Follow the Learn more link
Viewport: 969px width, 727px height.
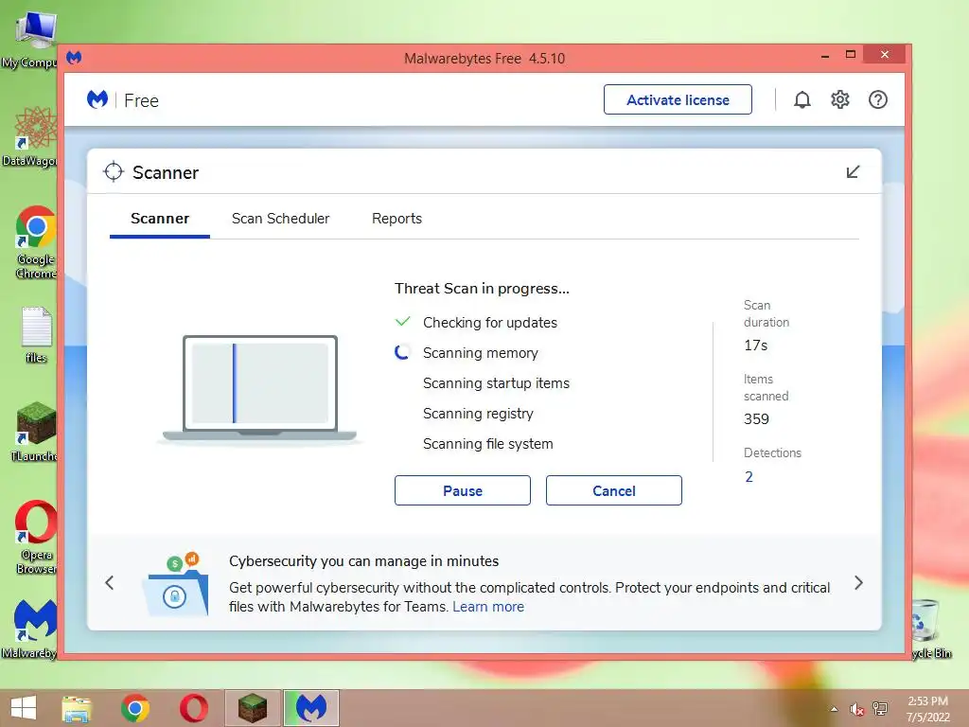tap(488, 607)
